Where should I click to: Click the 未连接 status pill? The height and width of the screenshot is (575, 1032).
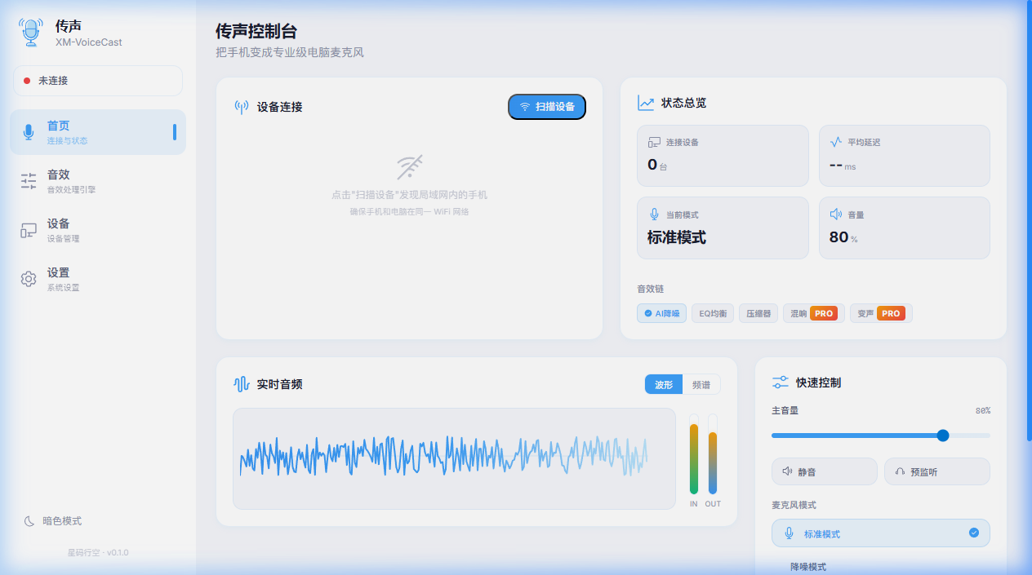(98, 81)
